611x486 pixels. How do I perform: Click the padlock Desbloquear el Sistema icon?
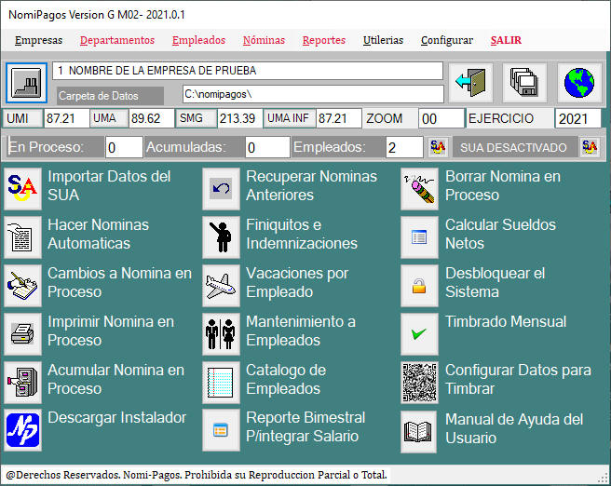[420, 283]
